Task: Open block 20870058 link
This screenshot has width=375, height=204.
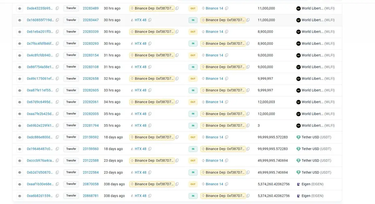Action: [91, 184]
